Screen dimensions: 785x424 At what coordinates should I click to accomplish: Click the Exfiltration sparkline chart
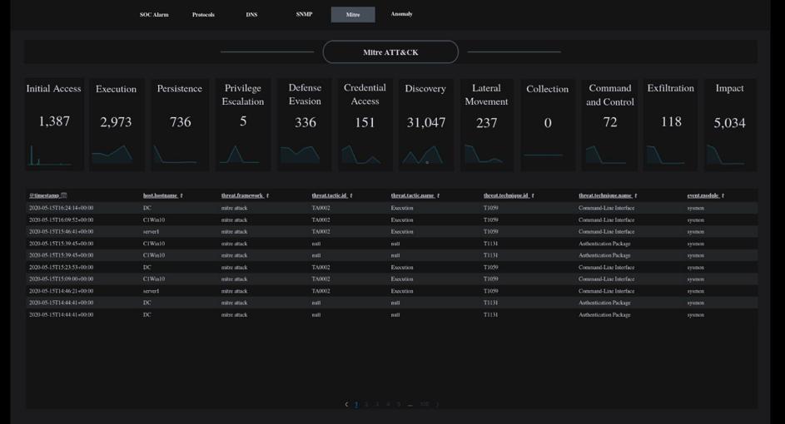click(670, 155)
